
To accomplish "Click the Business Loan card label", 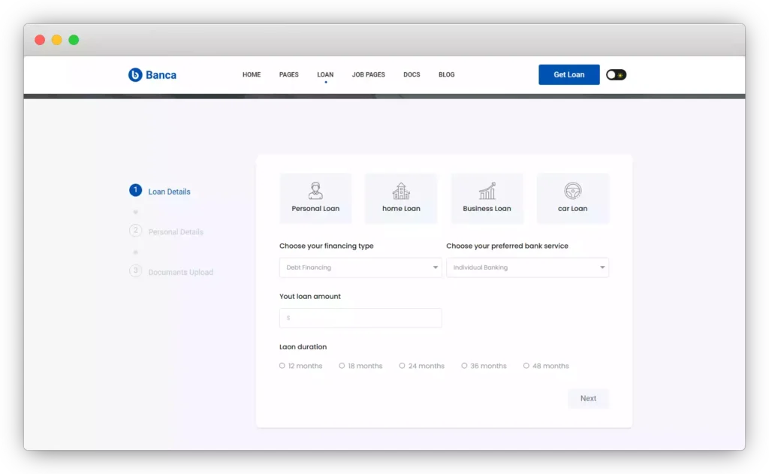I will click(x=487, y=209).
